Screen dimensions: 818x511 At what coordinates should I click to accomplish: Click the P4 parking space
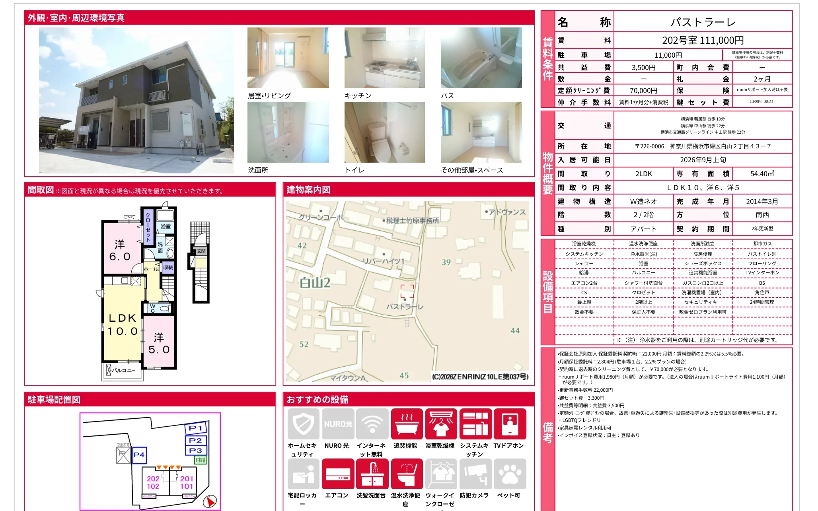click(139, 455)
